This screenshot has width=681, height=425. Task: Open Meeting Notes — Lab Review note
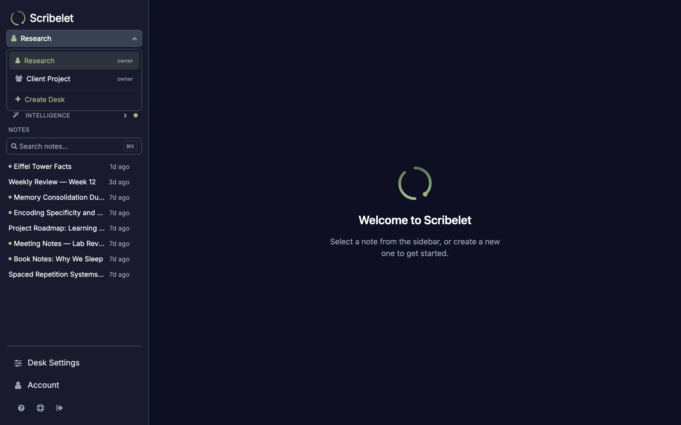[x=69, y=244]
